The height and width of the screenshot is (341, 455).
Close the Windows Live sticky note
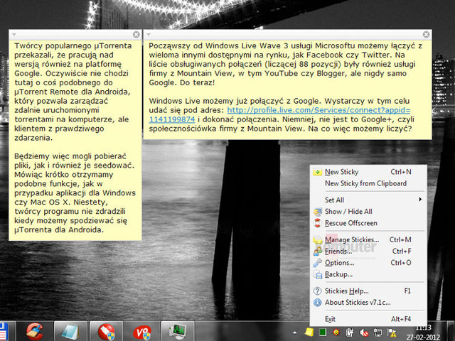[426, 35]
